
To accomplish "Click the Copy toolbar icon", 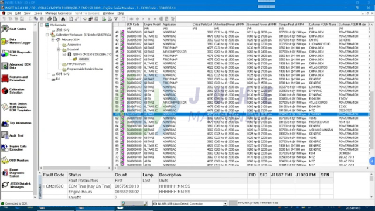I will point(36,19).
